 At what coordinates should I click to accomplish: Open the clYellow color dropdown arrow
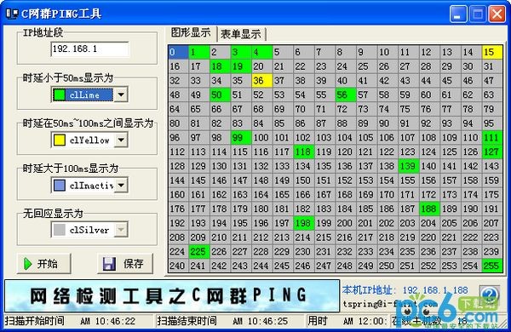click(x=121, y=140)
